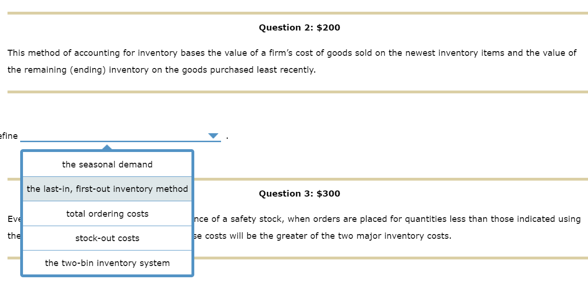
Task: Click the Question 3 safety stock text
Action: tap(375, 219)
